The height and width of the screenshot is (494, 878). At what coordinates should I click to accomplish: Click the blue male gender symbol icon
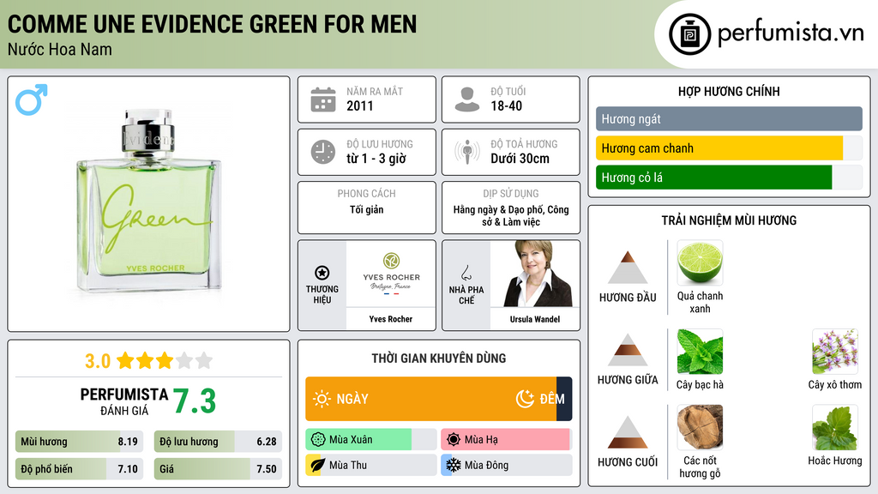[x=32, y=99]
